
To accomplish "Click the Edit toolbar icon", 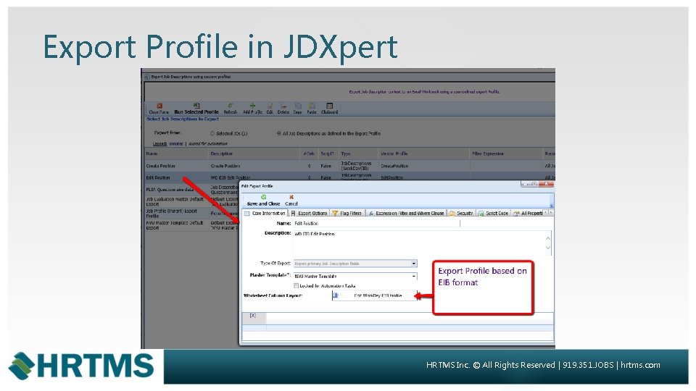I will coord(270,109).
